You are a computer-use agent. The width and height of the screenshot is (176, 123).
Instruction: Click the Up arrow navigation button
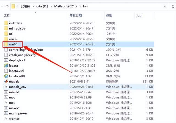[x=7, y=7]
